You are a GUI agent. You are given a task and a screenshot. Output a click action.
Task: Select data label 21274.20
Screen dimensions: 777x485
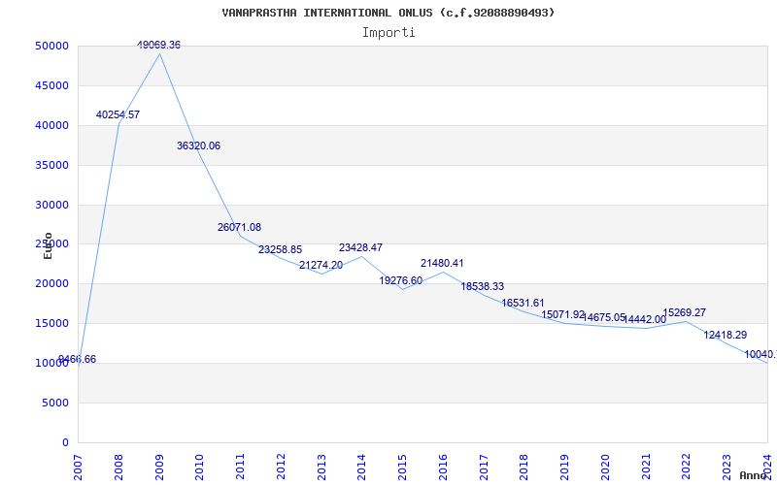[x=321, y=265]
